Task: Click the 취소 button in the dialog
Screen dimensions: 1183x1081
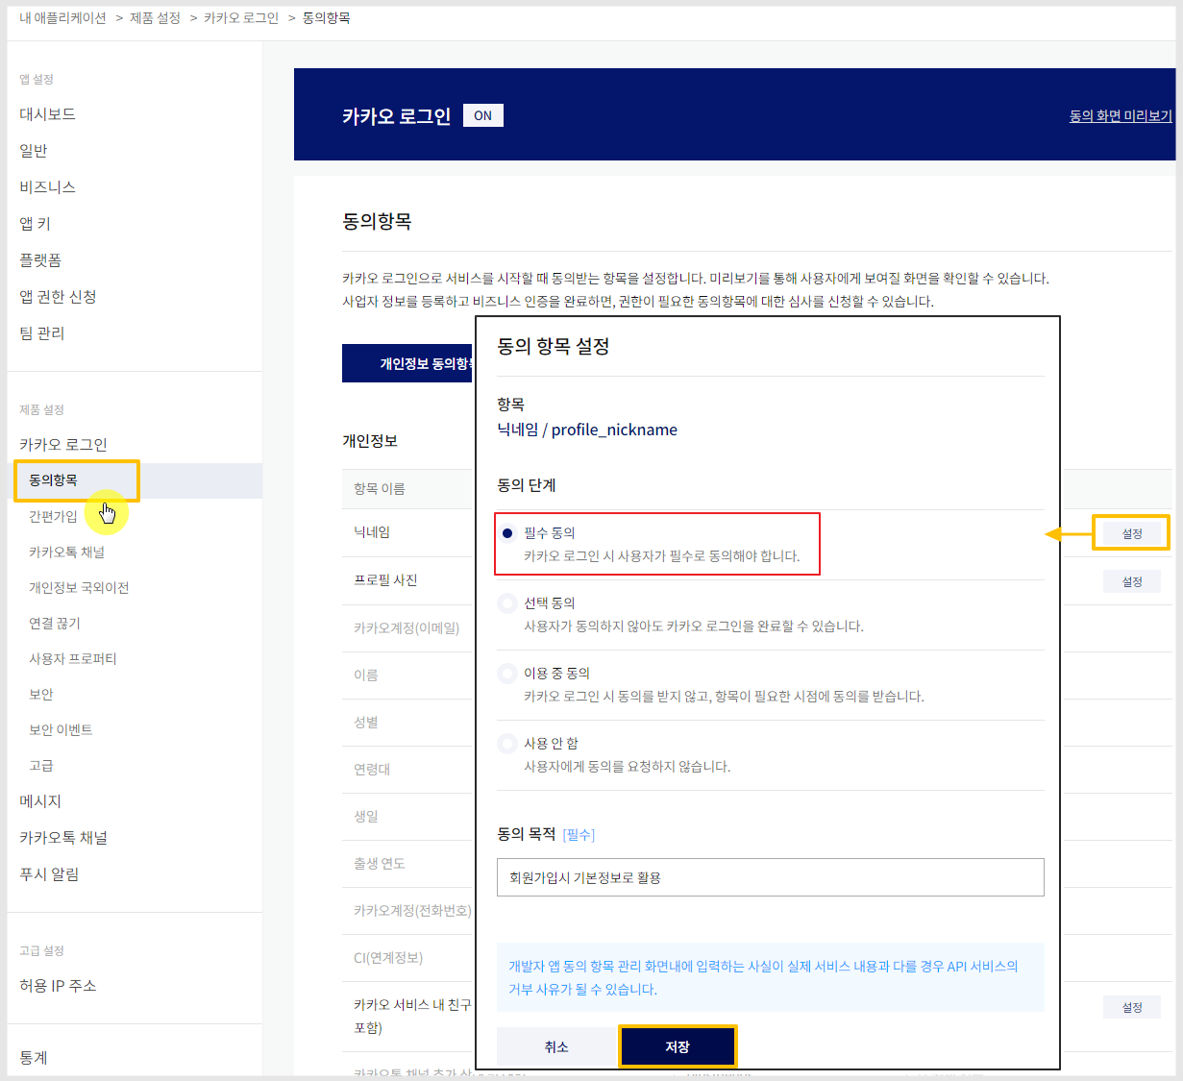Action: (x=556, y=1046)
